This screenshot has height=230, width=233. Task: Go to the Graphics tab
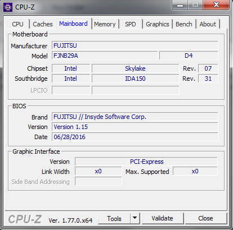click(158, 24)
